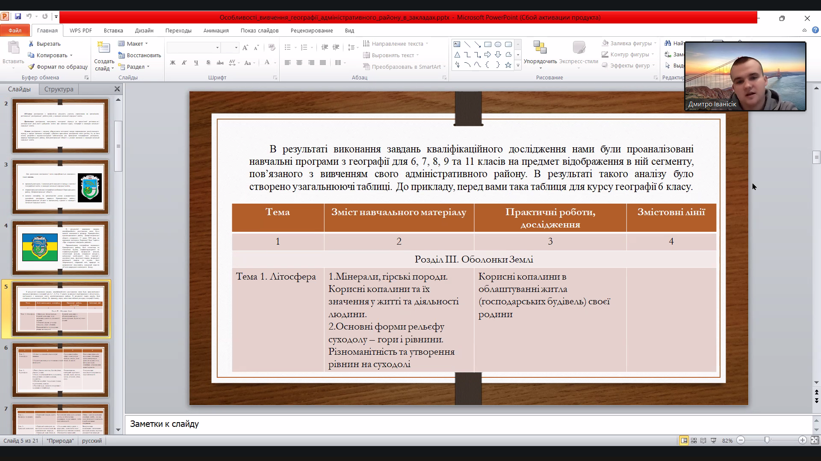821x461 pixels.
Task: Start slideshow from status bar
Action: [713, 441]
